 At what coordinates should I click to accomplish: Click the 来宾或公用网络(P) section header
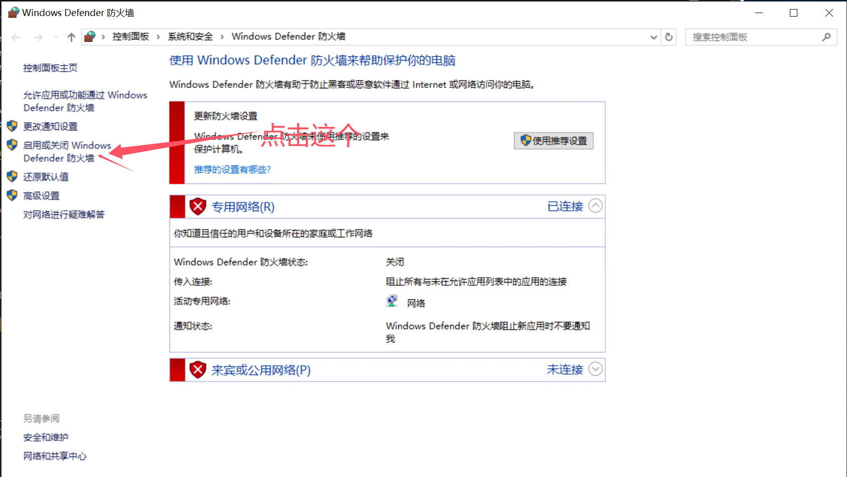261,370
